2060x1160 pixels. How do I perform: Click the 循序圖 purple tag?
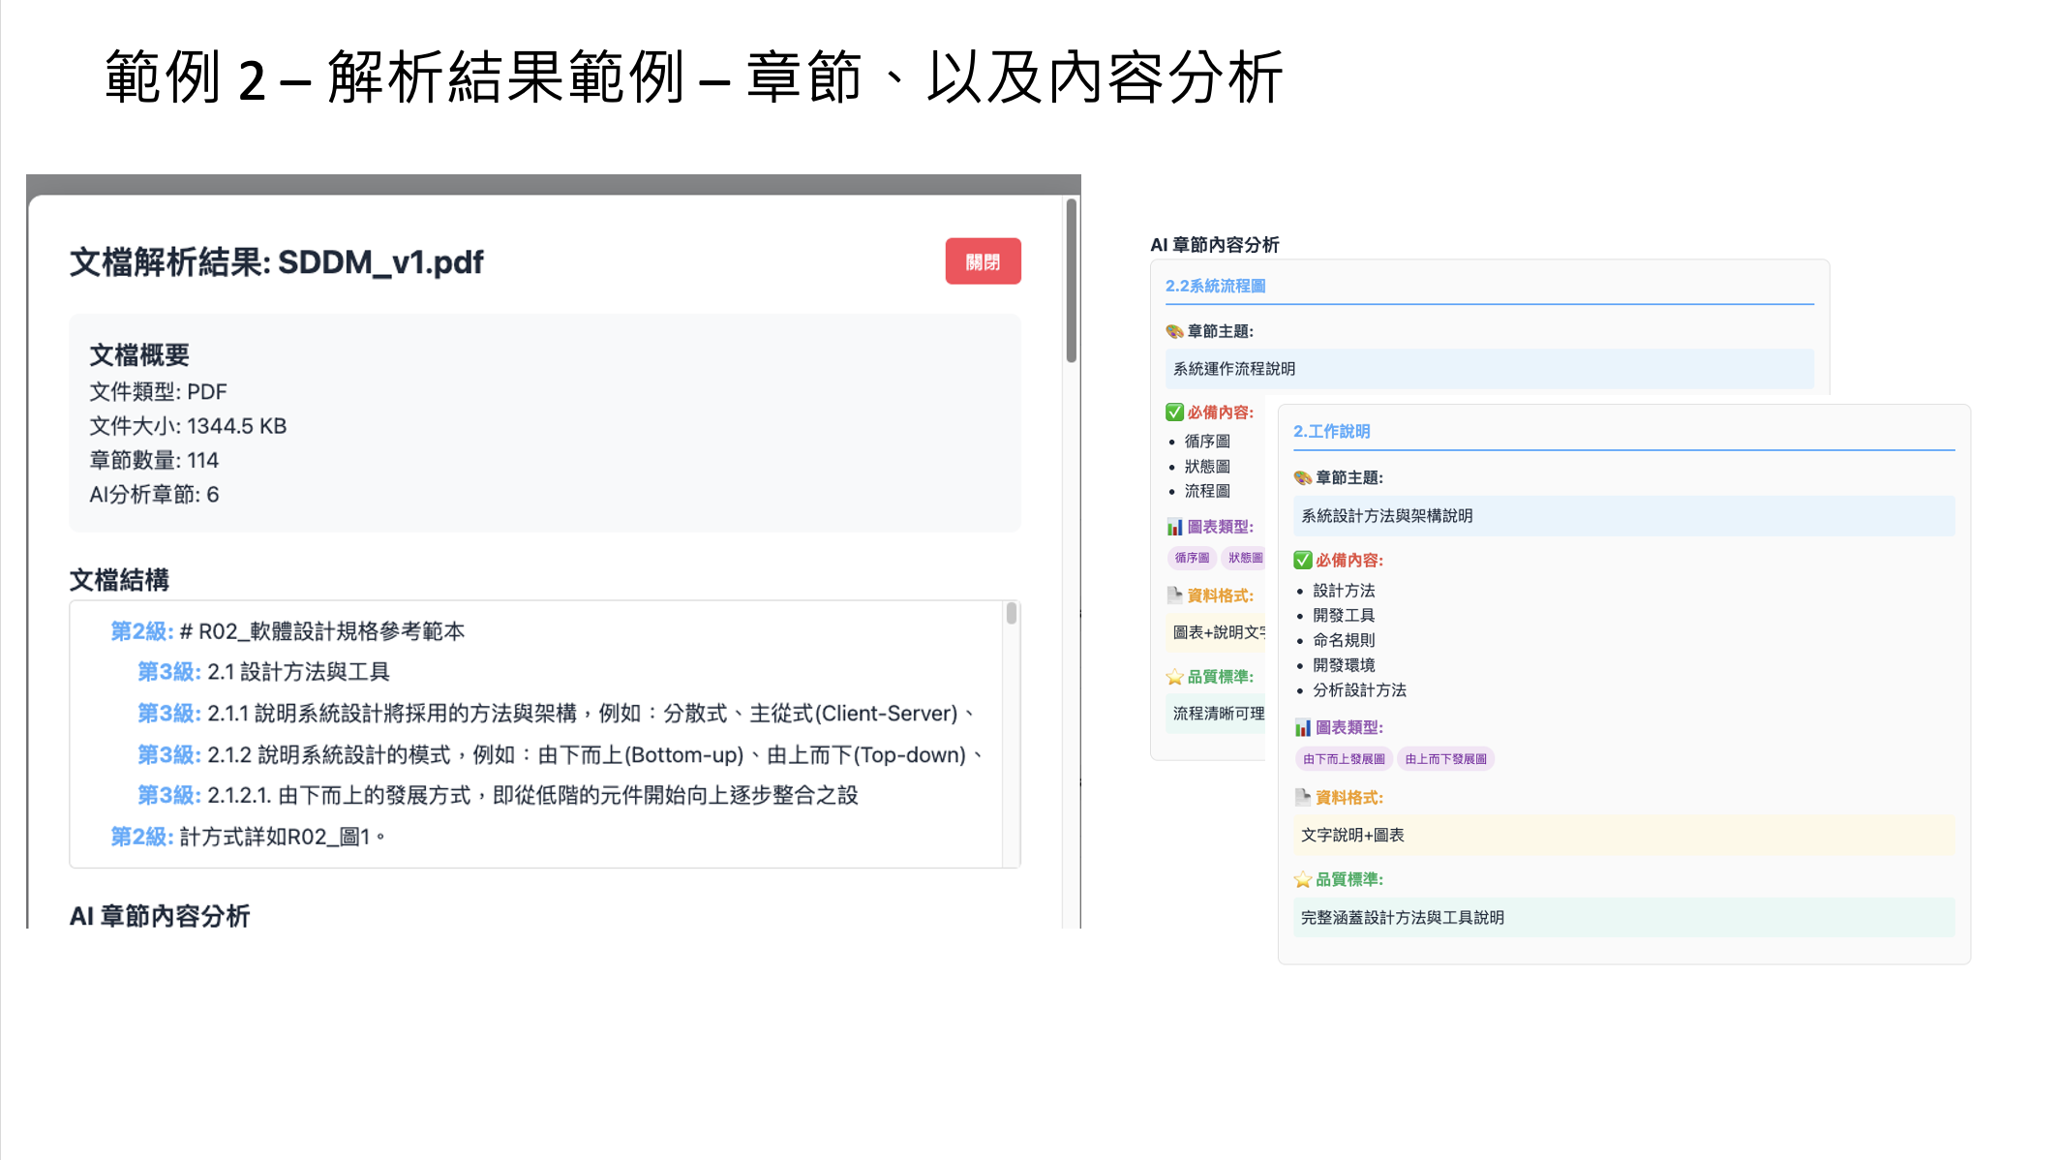click(1192, 558)
